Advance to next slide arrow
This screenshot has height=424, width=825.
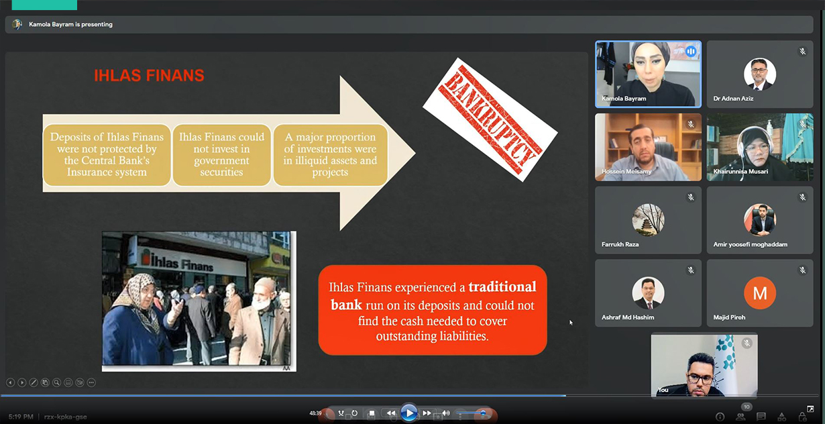(22, 382)
